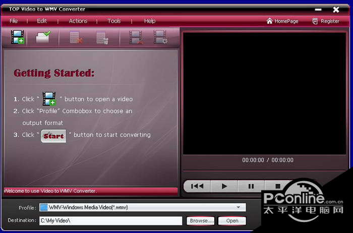The image size is (353, 233).
Task: Click the Start button image in guide
Action: click(53, 136)
